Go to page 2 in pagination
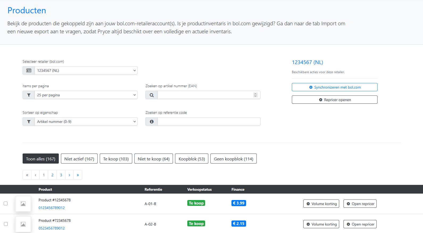The height and width of the screenshot is (233, 423). coord(52,175)
